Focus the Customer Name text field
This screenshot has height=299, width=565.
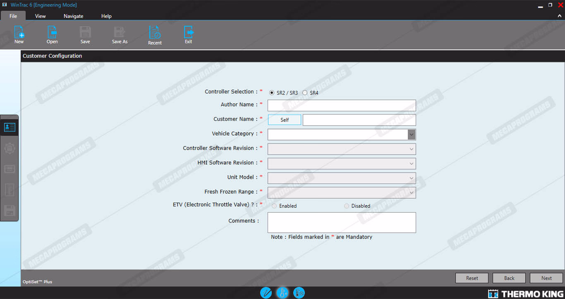tap(359, 120)
